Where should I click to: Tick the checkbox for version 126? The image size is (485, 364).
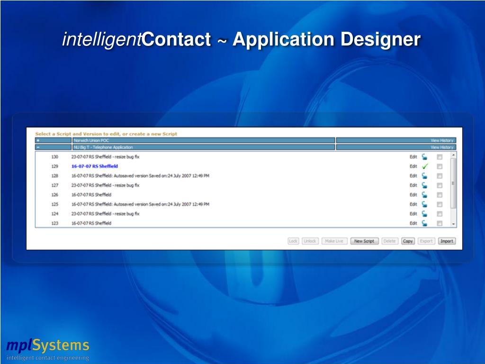[439, 195]
